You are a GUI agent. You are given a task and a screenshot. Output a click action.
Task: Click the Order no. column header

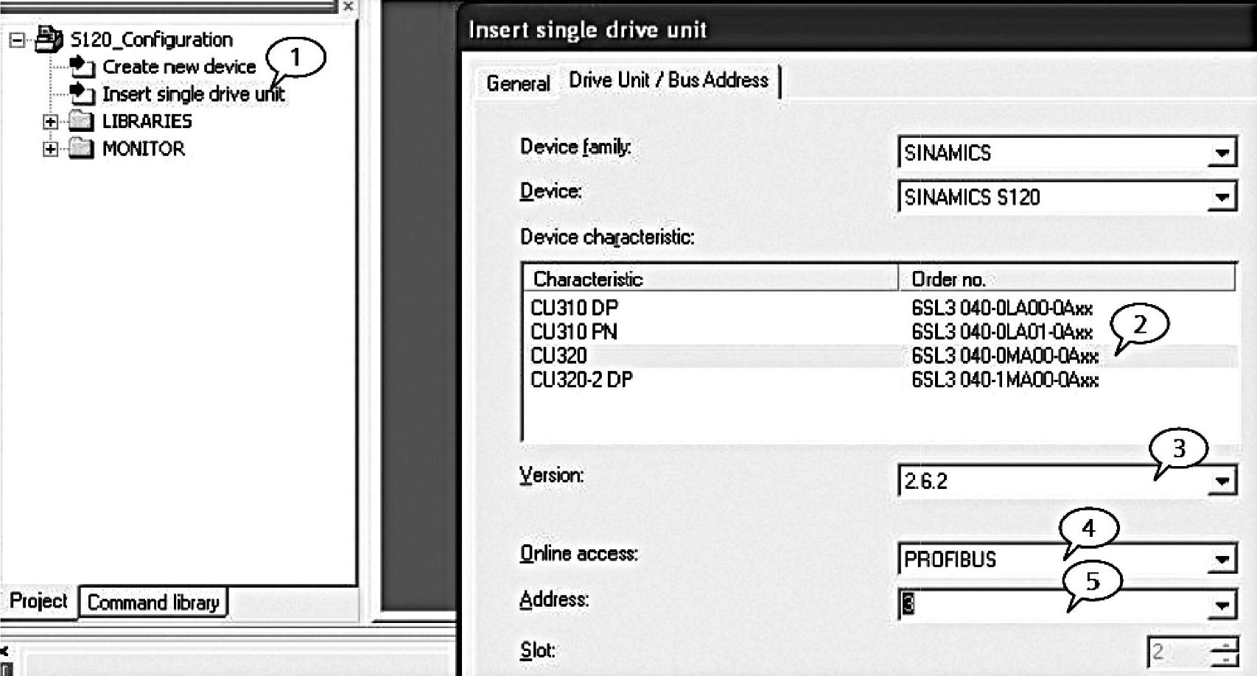tap(1067, 279)
